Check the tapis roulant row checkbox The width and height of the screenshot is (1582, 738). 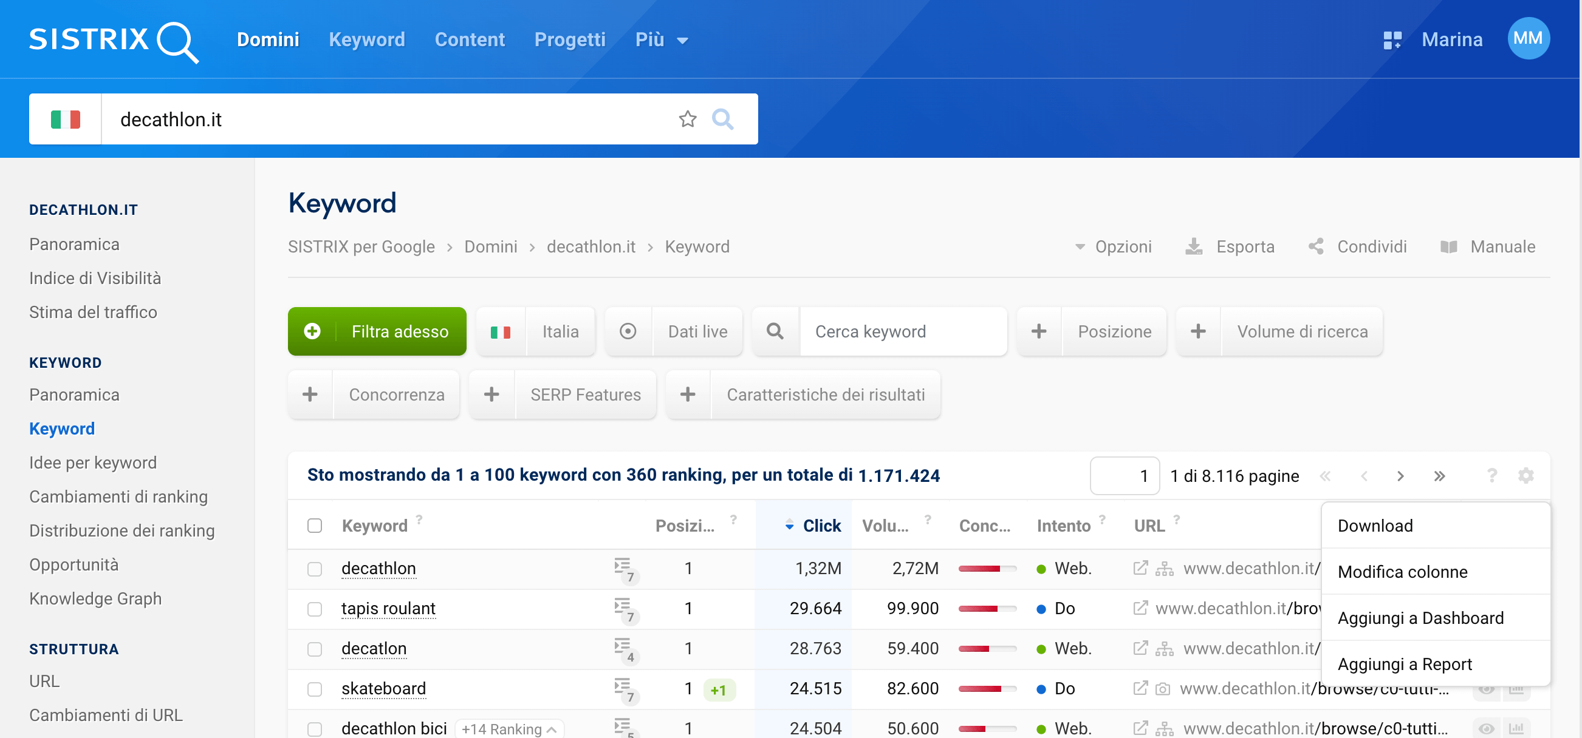pyautogui.click(x=315, y=609)
